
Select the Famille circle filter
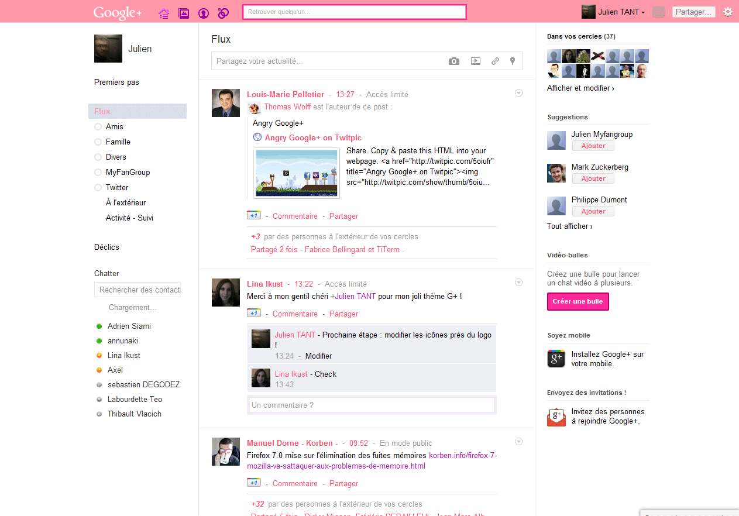click(x=112, y=142)
